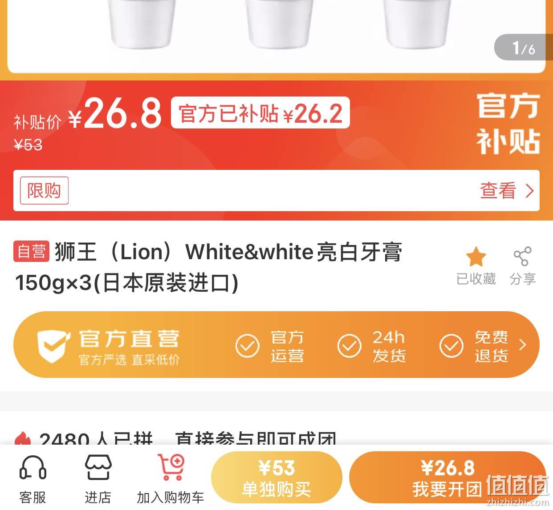Click the 官方补贴 subsidy banner text

(508, 124)
